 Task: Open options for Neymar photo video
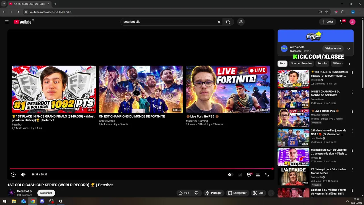click(352, 190)
